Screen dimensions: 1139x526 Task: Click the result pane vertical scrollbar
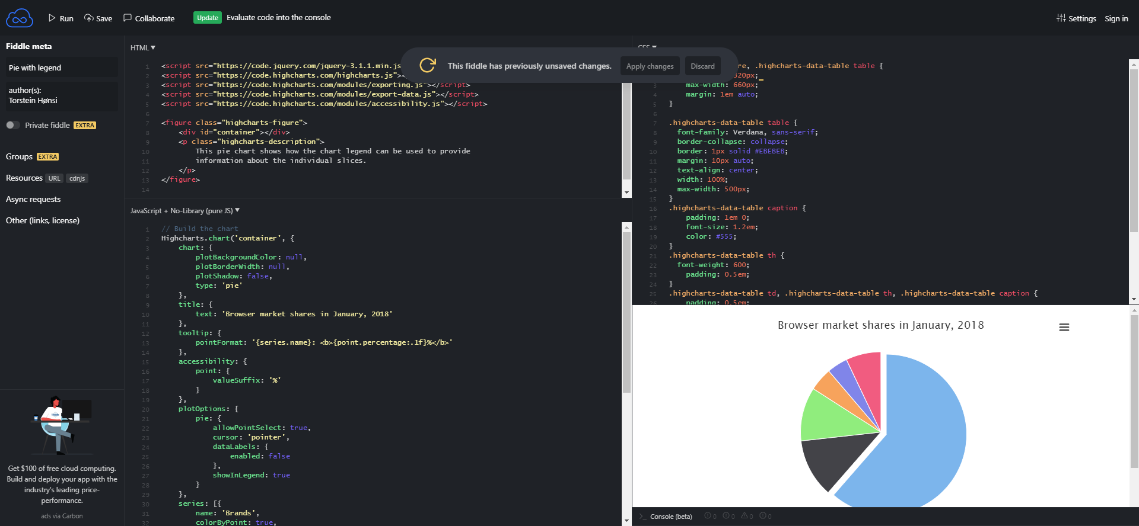1134,391
